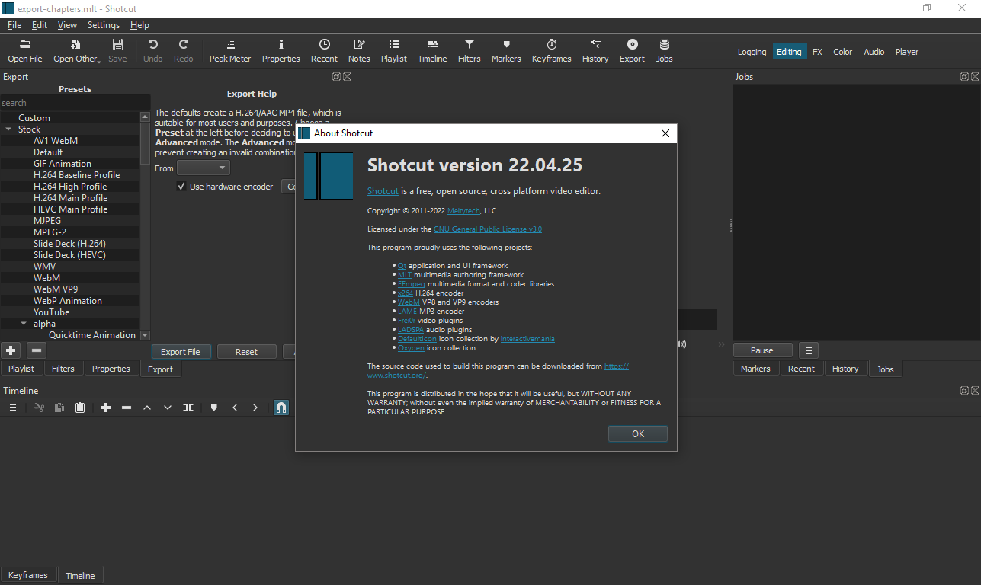The image size is (981, 585).
Task: Open the Settings menu
Action: [104, 24]
